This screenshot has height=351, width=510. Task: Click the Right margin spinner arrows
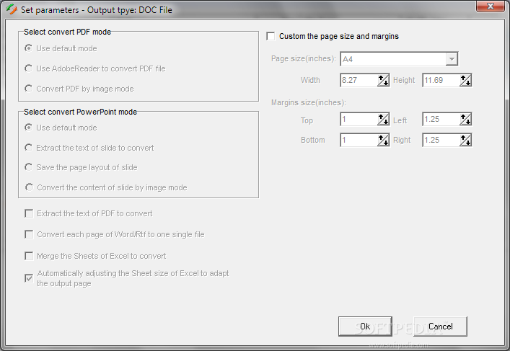coord(466,140)
